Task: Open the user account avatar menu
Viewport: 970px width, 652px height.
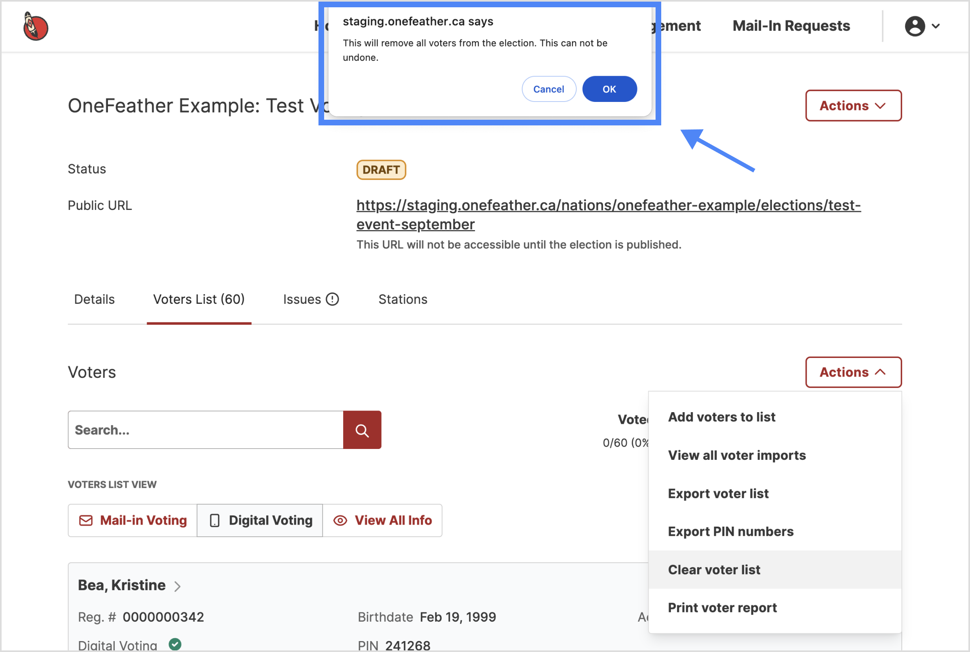Action: tap(915, 26)
